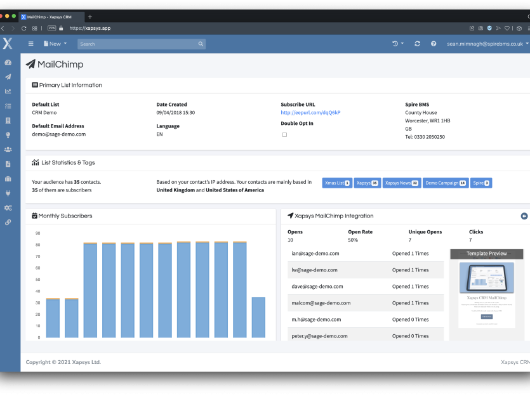Open the people group sidebar icon
Image resolution: width=530 pixels, height=397 pixels.
coord(8,150)
